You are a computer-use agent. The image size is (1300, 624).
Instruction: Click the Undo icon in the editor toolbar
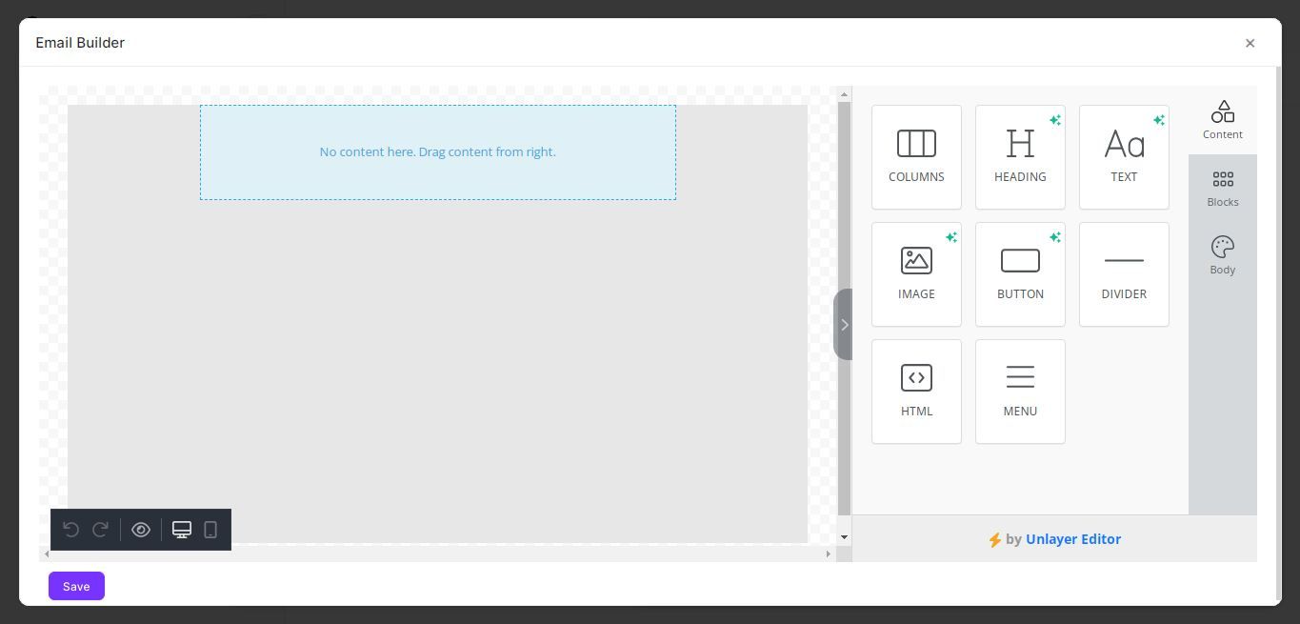pos(70,529)
